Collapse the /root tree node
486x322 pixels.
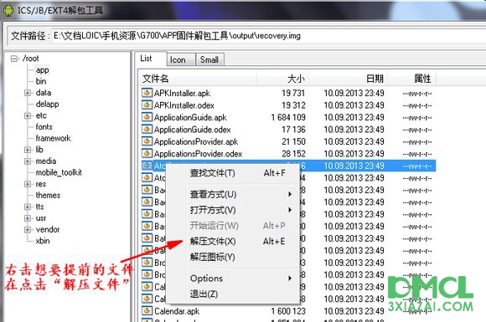click(14, 59)
